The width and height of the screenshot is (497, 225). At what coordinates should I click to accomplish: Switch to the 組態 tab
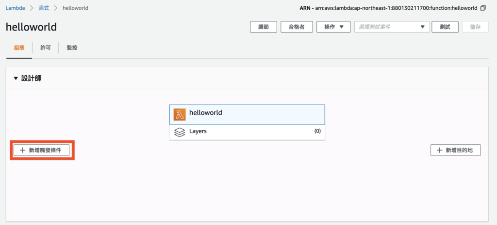click(x=19, y=48)
